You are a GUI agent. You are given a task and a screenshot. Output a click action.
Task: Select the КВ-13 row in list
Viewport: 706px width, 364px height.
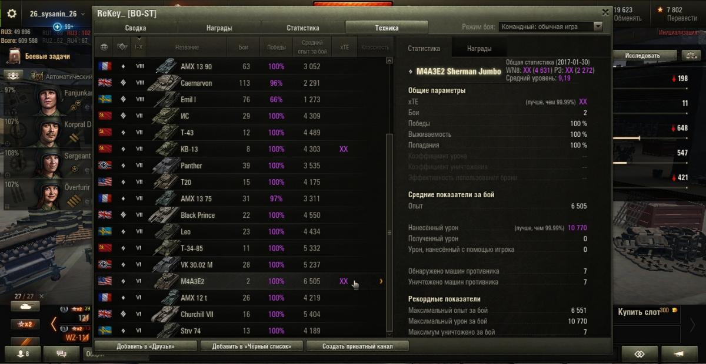click(x=240, y=149)
